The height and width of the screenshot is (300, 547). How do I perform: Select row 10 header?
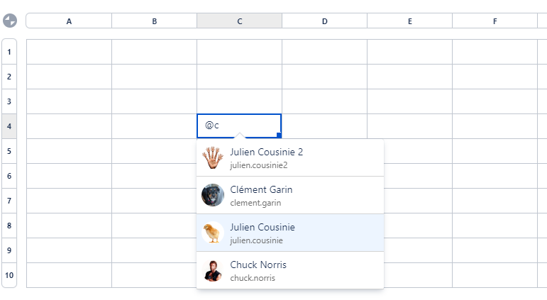(9, 275)
